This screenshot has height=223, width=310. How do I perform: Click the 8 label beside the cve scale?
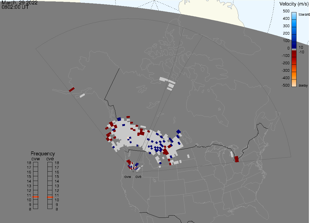point(57,209)
